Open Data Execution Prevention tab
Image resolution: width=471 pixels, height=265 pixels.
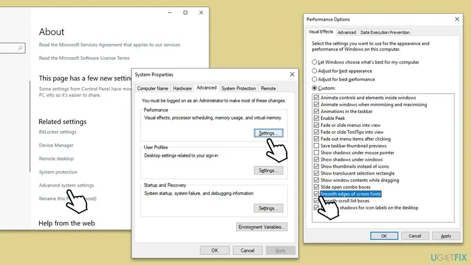[x=385, y=32]
